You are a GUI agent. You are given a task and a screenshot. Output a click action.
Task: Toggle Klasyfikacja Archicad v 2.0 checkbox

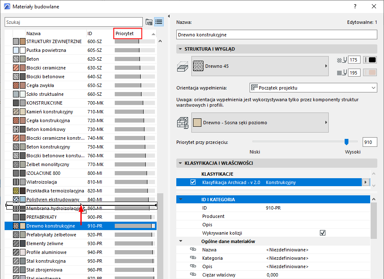pyautogui.click(x=193, y=182)
